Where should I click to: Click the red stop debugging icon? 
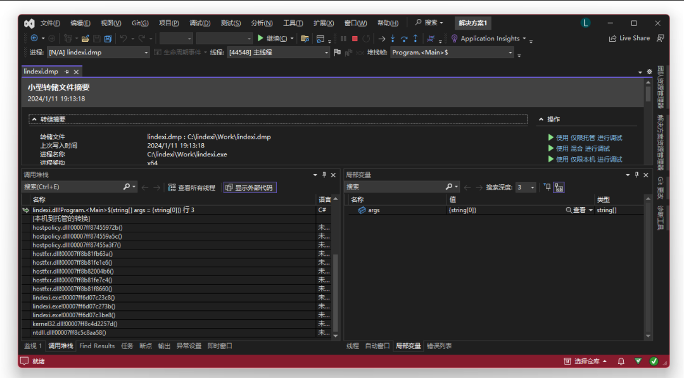click(x=355, y=39)
